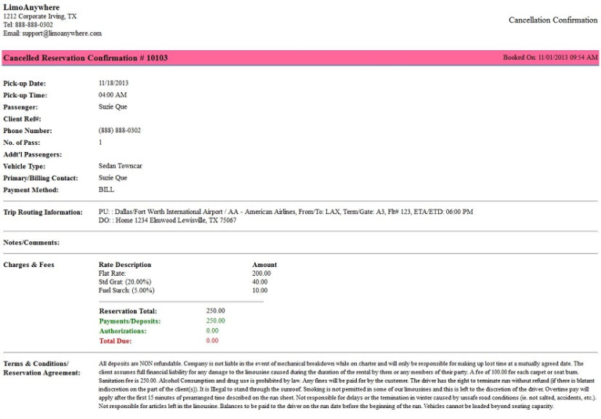Click the vehicle type Sedan Towncar
Viewport: 601px width, 419px height.
[120, 166]
